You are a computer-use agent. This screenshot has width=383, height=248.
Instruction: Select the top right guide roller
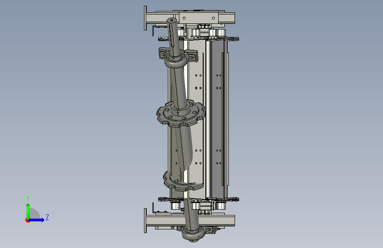221,33
